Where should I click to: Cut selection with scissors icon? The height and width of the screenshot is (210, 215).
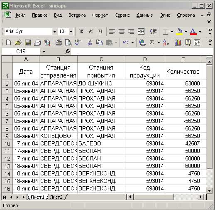90,42
